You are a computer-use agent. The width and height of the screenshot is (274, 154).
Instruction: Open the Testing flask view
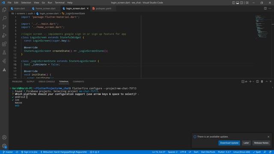[4, 52]
